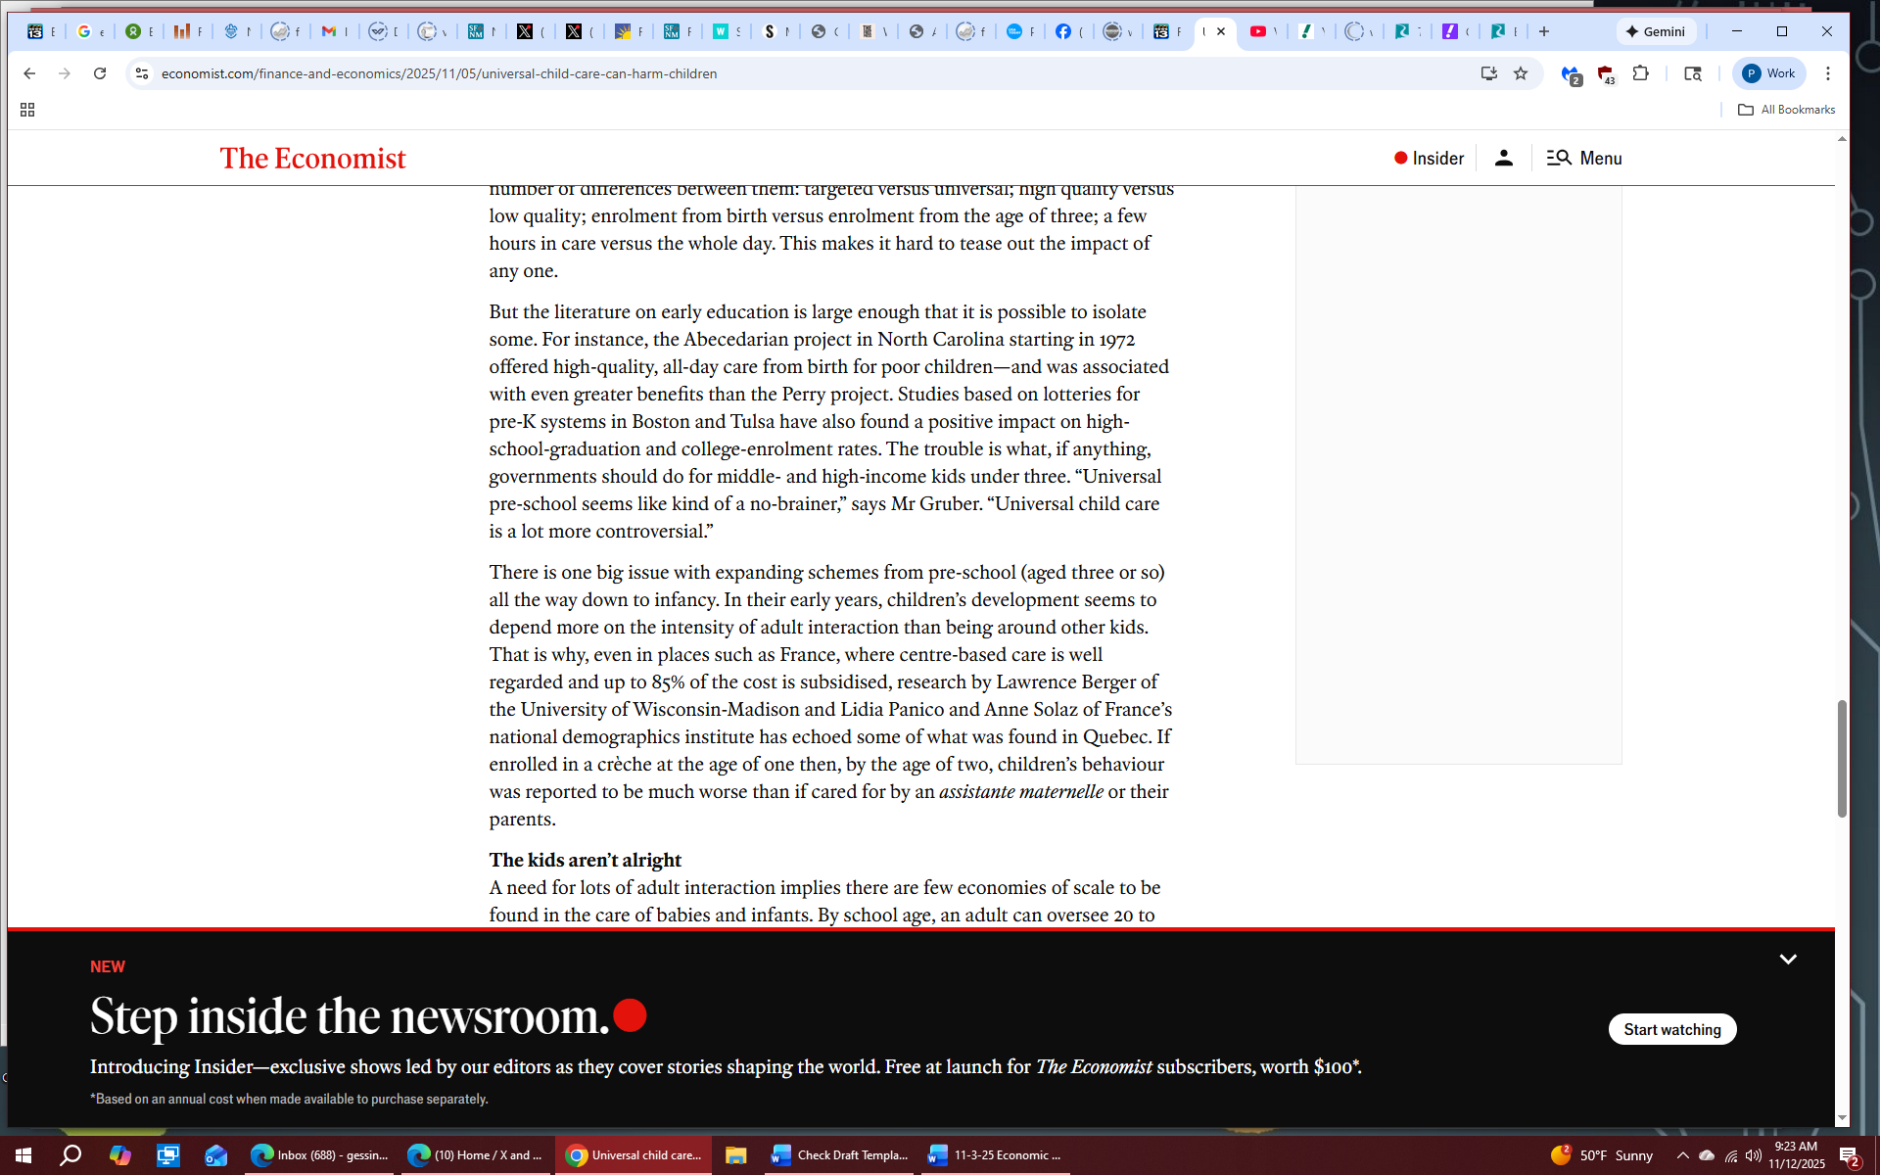Click the page vertical scrollbar thumb

[x=1842, y=759]
